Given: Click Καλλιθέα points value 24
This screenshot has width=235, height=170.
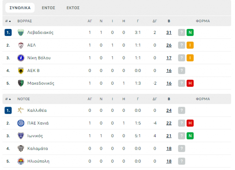Looking at the screenshot, I should click(x=169, y=110).
